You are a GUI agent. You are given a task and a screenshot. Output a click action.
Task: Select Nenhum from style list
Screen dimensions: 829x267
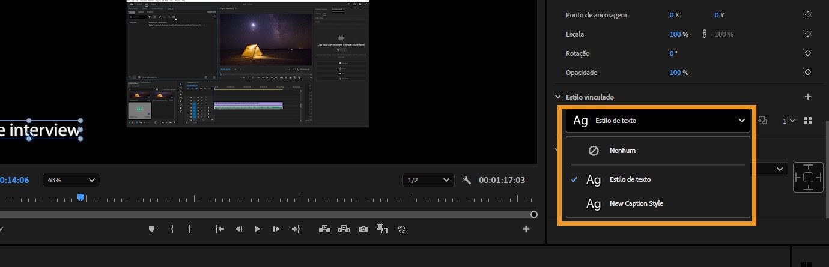point(658,151)
